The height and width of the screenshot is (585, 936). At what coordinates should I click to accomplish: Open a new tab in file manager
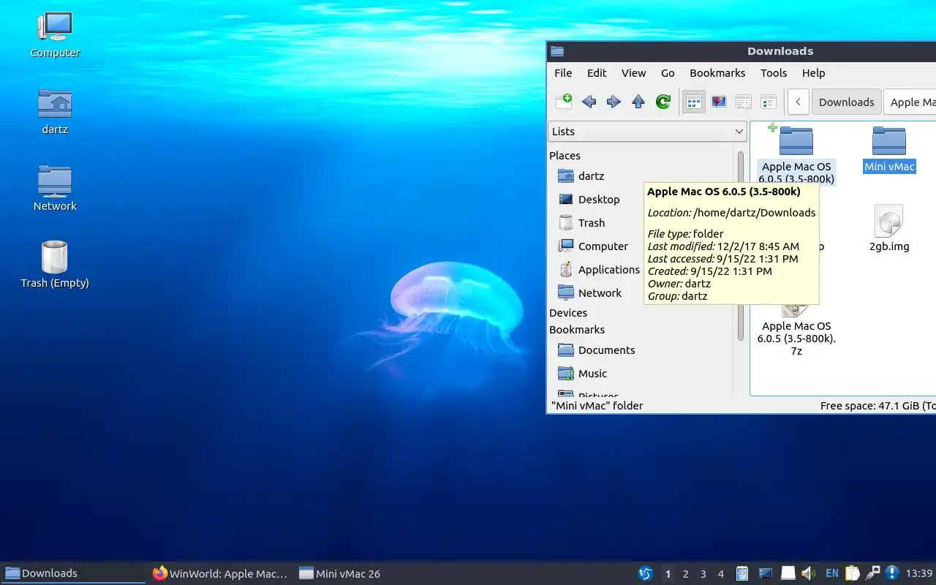[x=564, y=102]
